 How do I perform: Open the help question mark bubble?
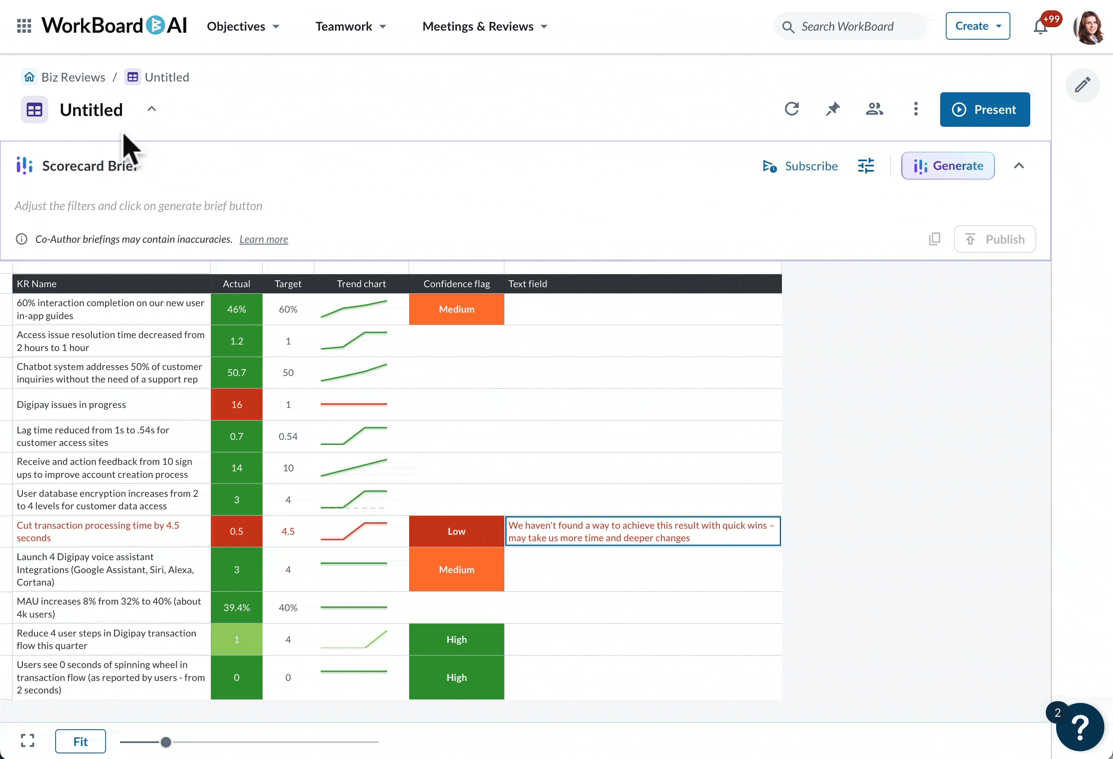click(x=1080, y=727)
